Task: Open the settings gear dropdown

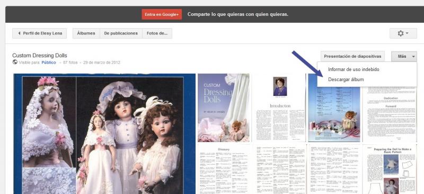Action: tap(403, 33)
